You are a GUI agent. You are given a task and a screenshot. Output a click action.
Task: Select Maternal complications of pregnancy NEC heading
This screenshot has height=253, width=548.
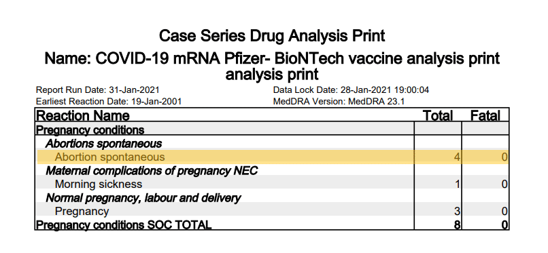(152, 170)
